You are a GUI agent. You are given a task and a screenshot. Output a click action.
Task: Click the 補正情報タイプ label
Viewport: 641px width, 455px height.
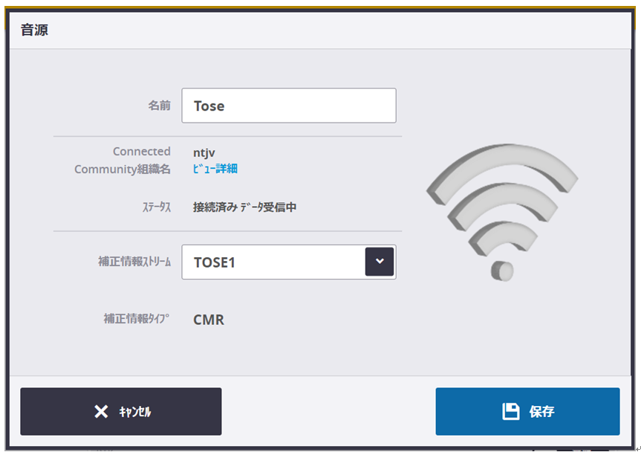[137, 319]
